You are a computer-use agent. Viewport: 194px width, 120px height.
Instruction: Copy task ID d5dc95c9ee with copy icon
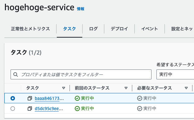[x=30, y=109]
